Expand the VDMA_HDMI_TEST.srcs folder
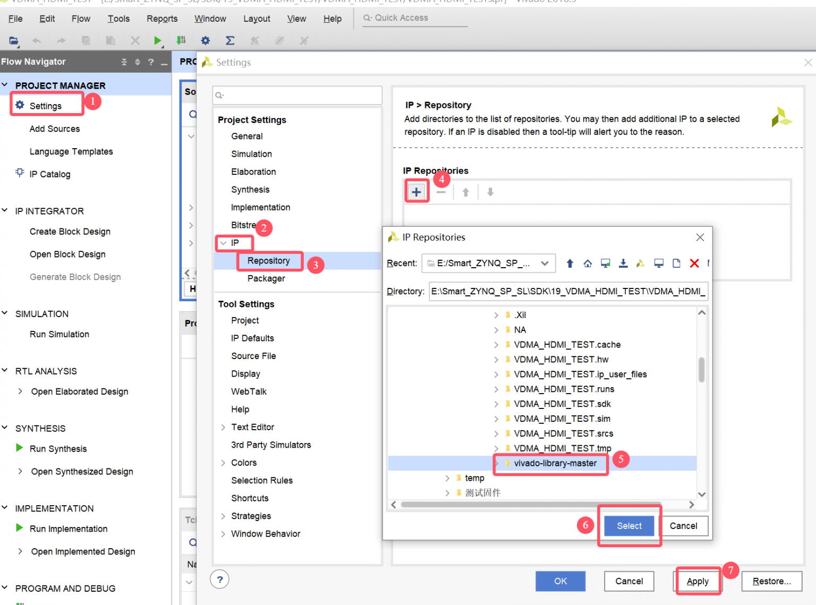 click(496, 434)
